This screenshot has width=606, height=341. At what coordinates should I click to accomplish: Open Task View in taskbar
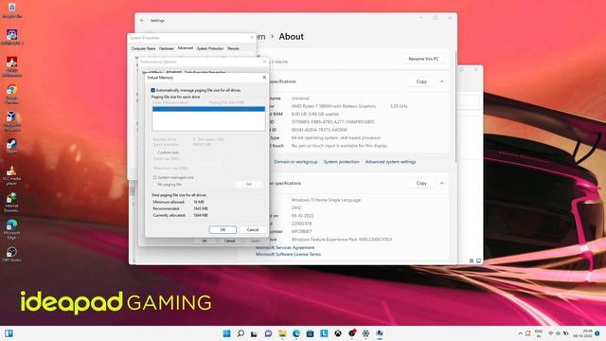pyautogui.click(x=254, y=333)
